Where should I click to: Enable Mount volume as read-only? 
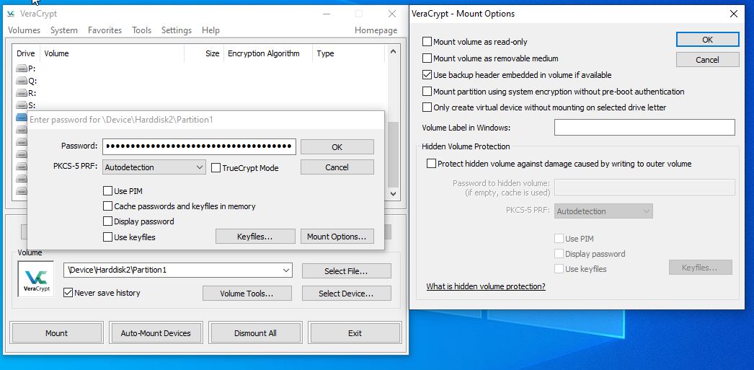coord(427,42)
